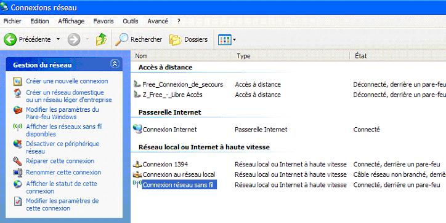
Task: Click the Connexion Internet gateway icon
Action: 137,129
